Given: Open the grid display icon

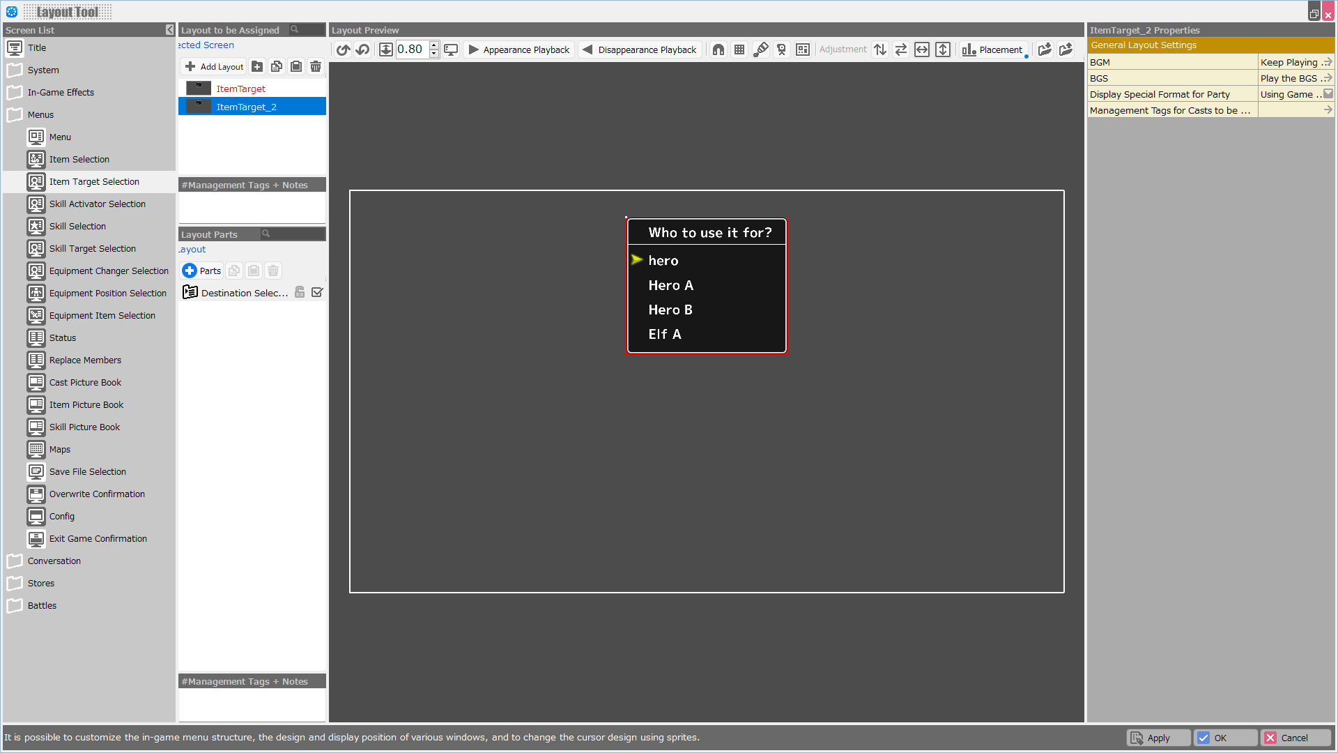Looking at the screenshot, I should point(739,49).
